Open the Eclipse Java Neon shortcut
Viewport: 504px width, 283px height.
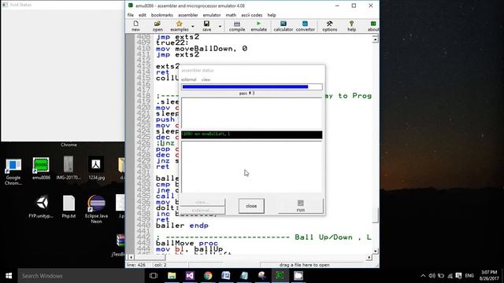96,209
